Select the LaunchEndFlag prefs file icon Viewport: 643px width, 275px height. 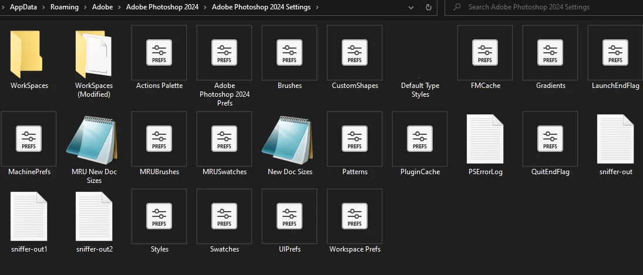click(615, 52)
